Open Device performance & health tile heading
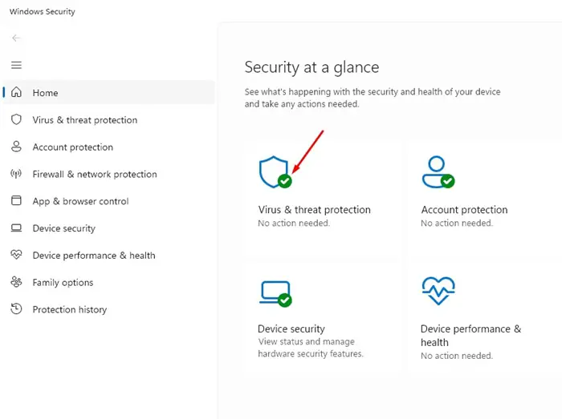 click(471, 336)
